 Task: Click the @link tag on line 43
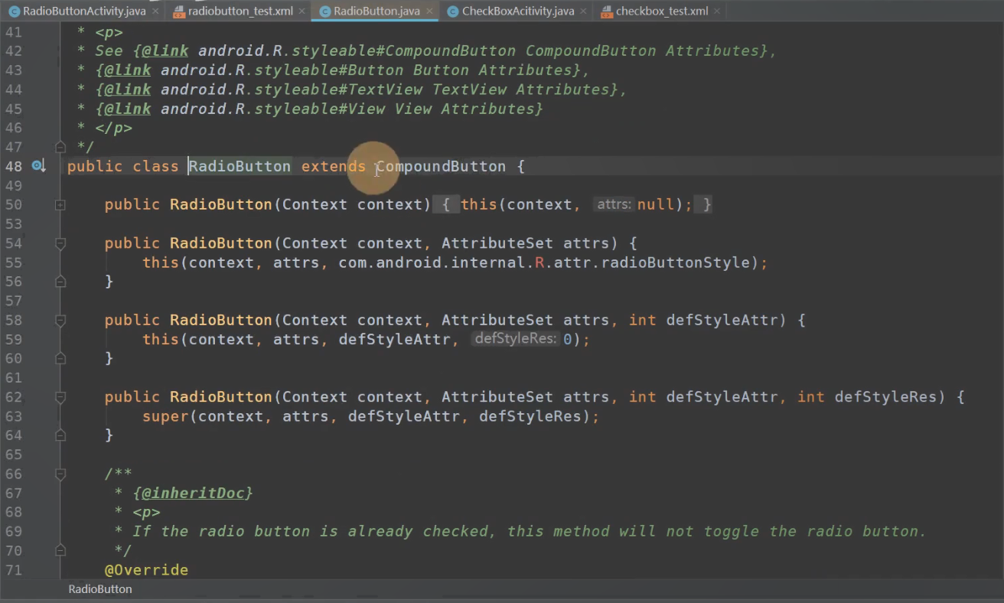(128, 70)
